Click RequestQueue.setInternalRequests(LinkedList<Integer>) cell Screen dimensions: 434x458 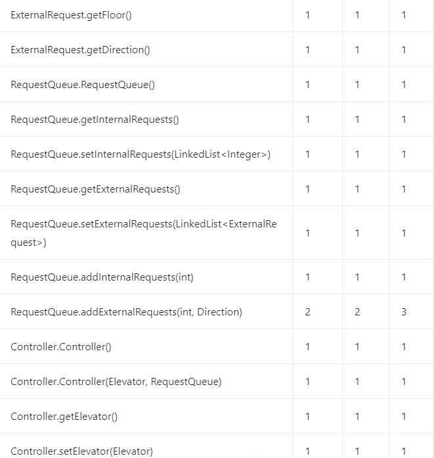(141, 154)
